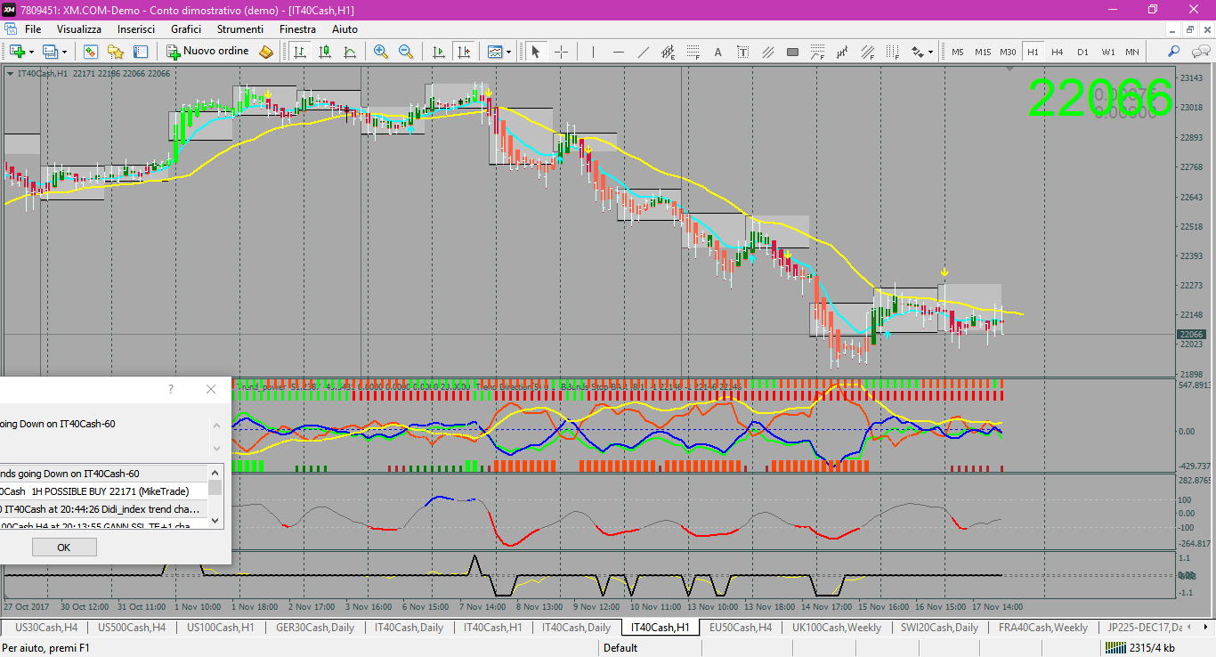Screen dimensions: 1216x657
Task: Switch to US30Cash,H4 chart tab
Action: click(46, 628)
